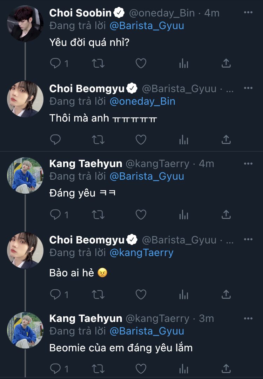Viewport: 263px width, 379px height.
Task: Open Choi Beomgyu's avatar on "Bảo ai hẻ"
Action: coord(25,250)
